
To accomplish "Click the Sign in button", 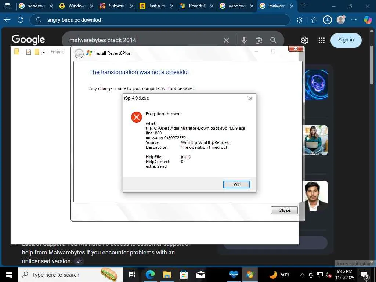I will 346,40.
